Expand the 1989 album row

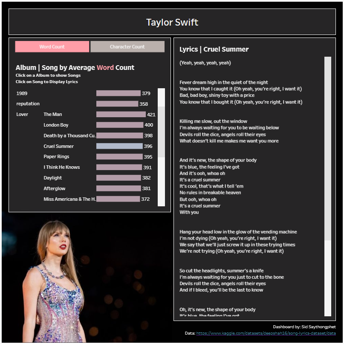click(x=22, y=93)
